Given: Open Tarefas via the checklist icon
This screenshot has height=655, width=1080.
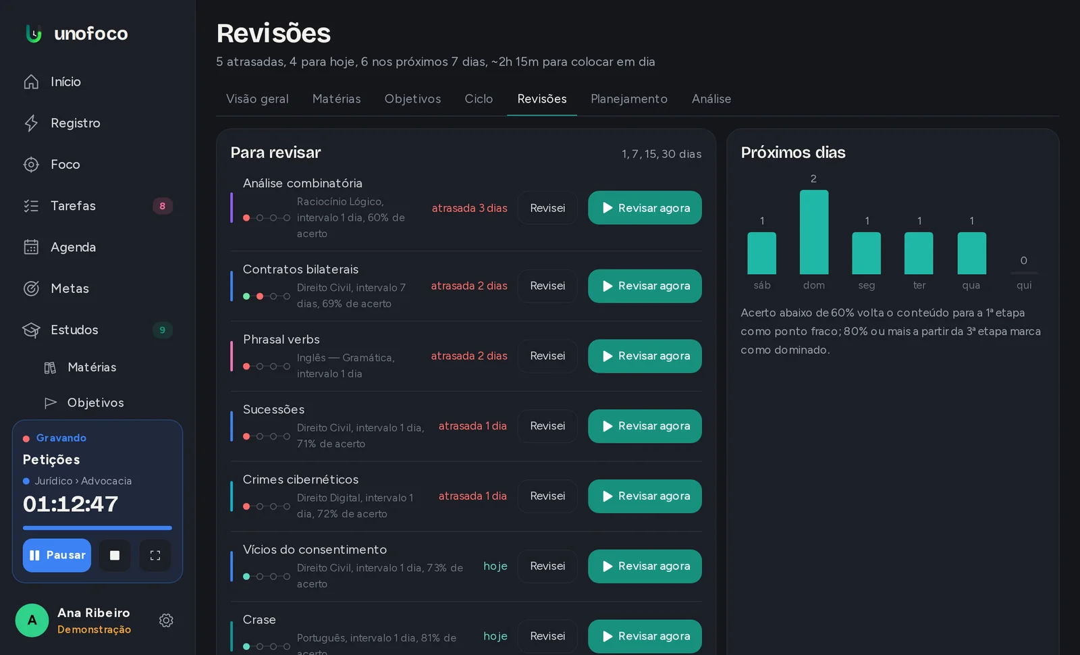Looking at the screenshot, I should (31, 206).
